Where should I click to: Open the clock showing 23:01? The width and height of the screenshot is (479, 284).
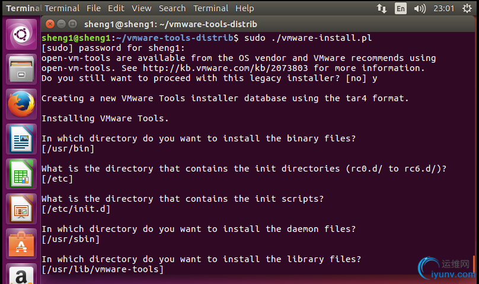click(x=444, y=8)
